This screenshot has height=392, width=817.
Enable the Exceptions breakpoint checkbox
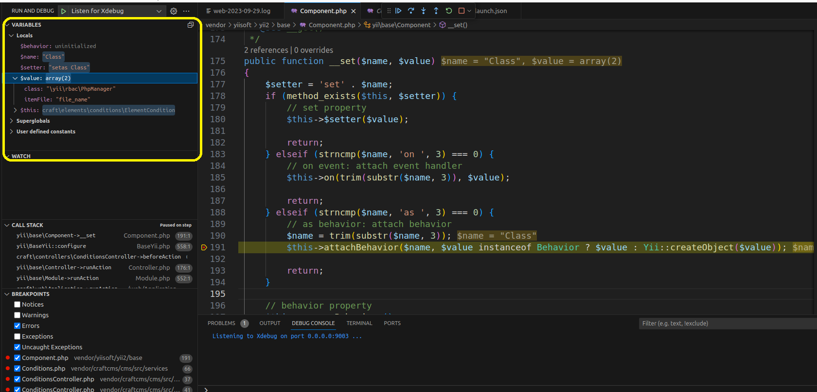[x=18, y=336]
